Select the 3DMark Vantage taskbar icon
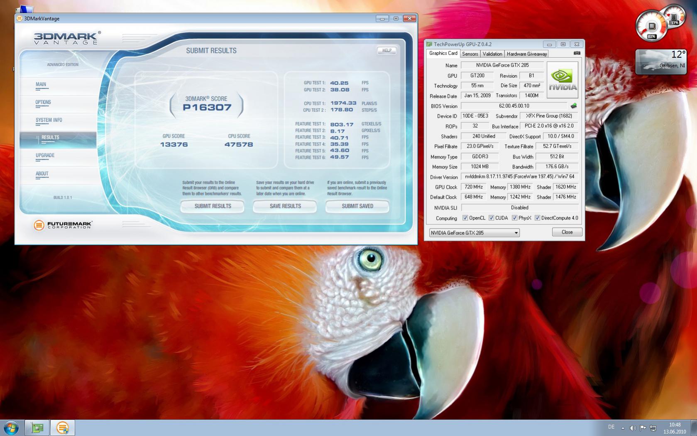Image resolution: width=697 pixels, height=436 pixels. (x=62, y=428)
